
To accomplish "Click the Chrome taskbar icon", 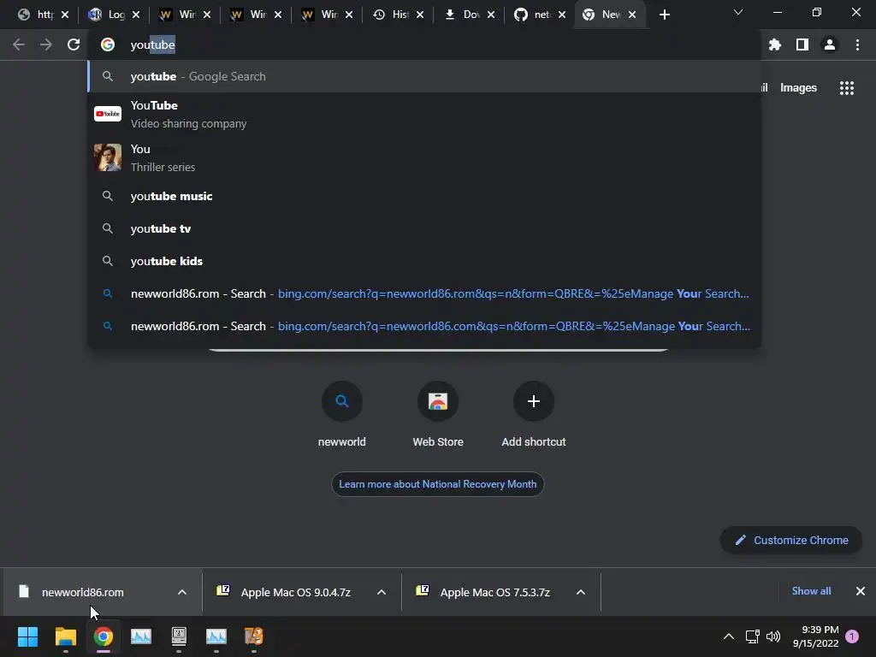I will pyautogui.click(x=104, y=636).
